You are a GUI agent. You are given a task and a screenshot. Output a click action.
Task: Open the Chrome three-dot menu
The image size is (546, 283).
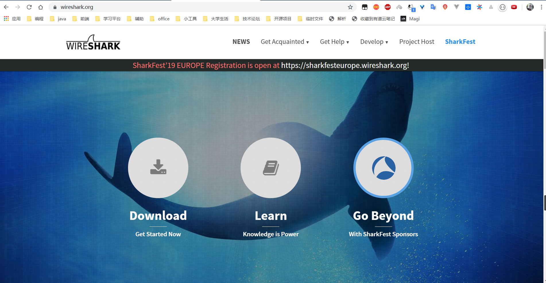click(x=541, y=7)
